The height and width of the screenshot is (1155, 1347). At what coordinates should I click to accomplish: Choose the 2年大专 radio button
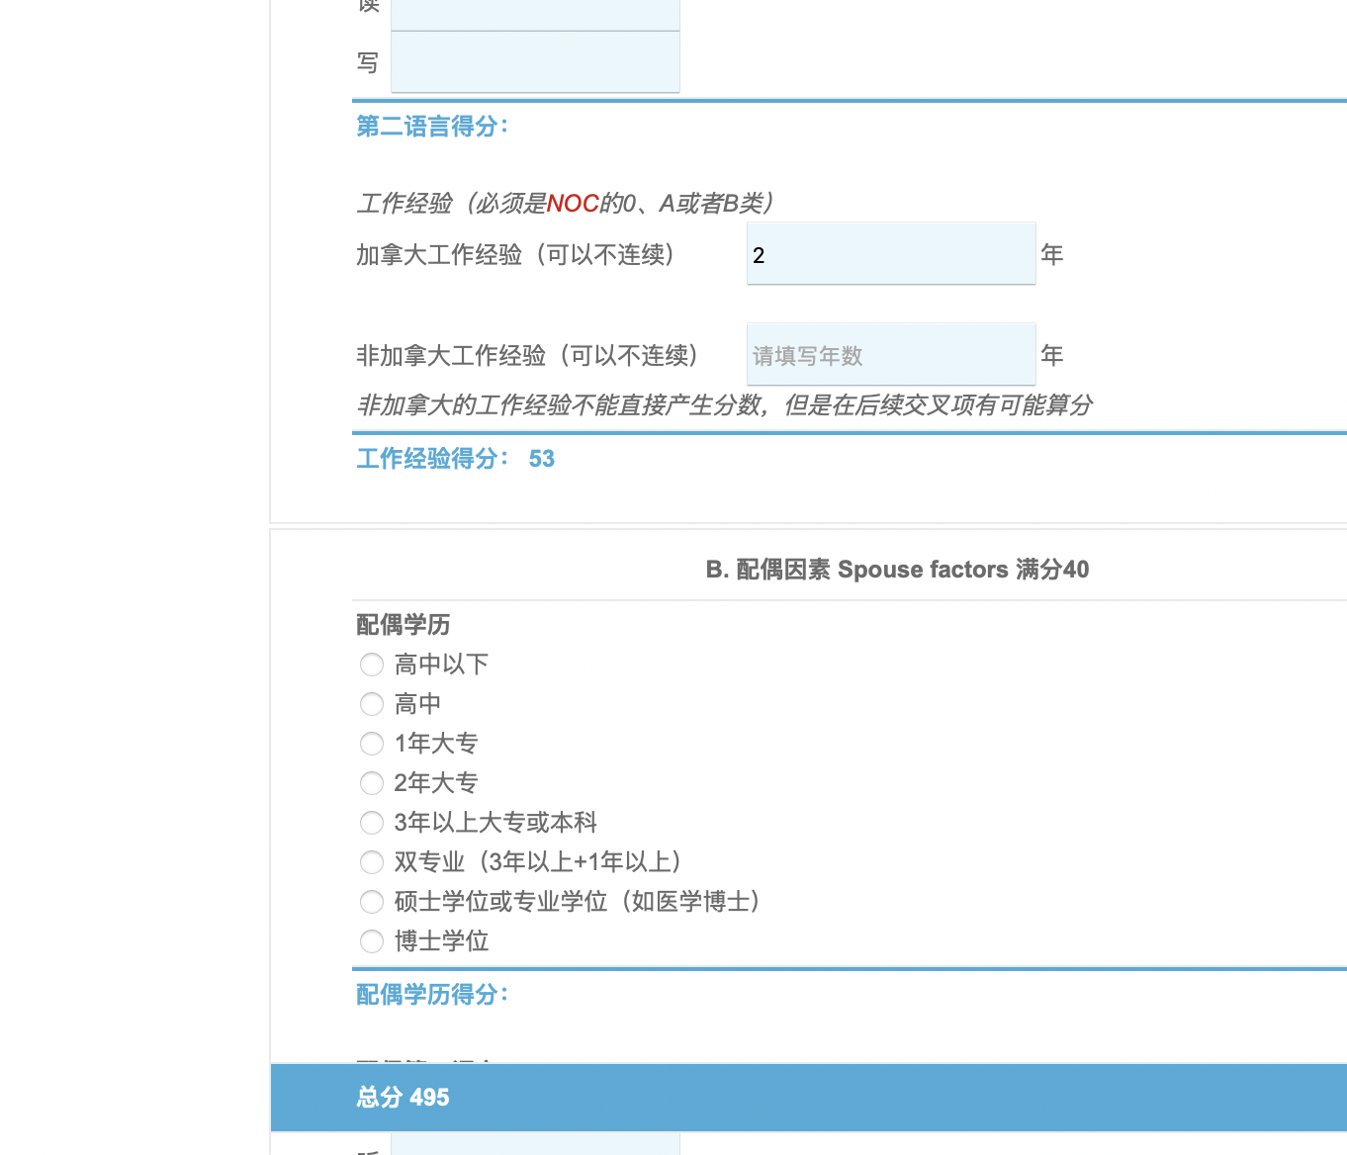372,783
